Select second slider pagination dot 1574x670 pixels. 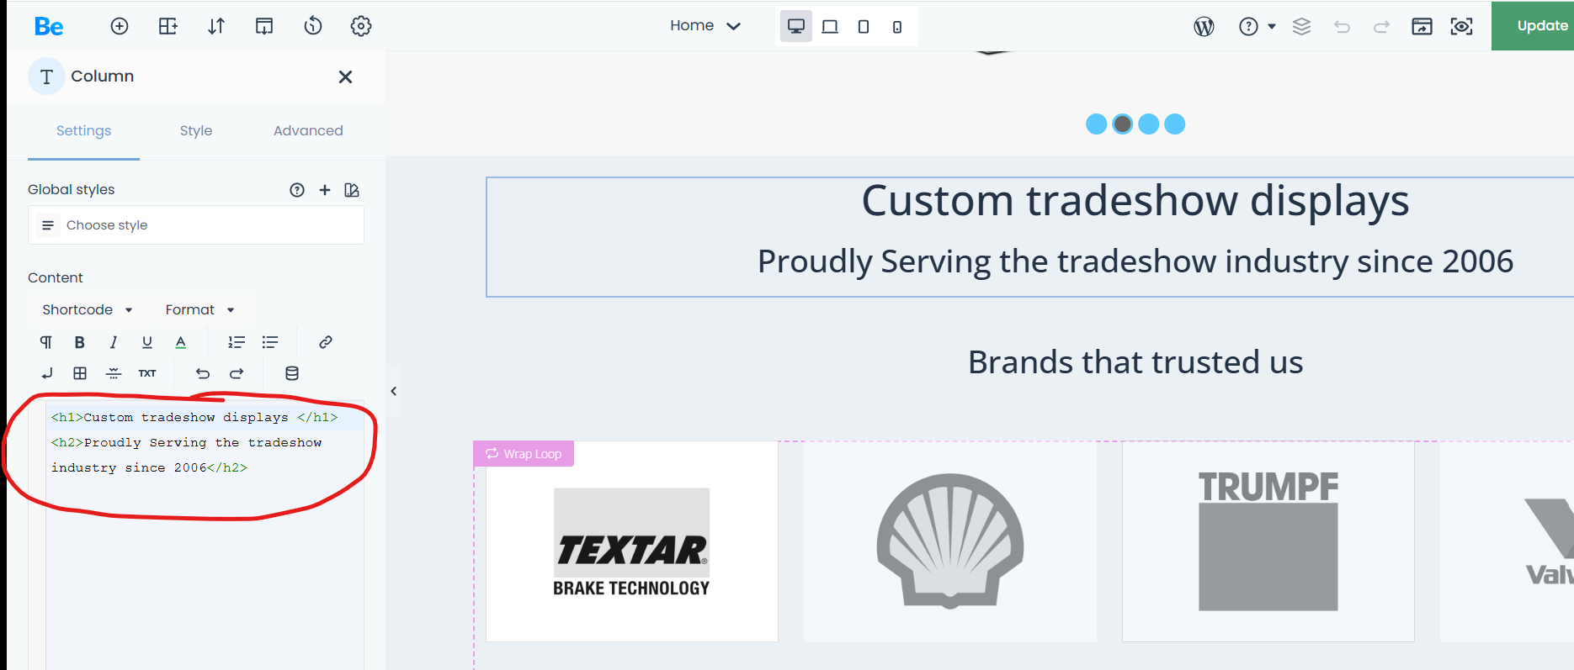coord(1122,124)
